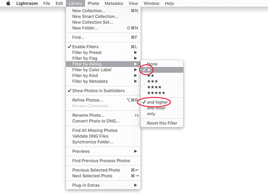
Task: Pick the three-star rating filter
Action: pos(152,81)
